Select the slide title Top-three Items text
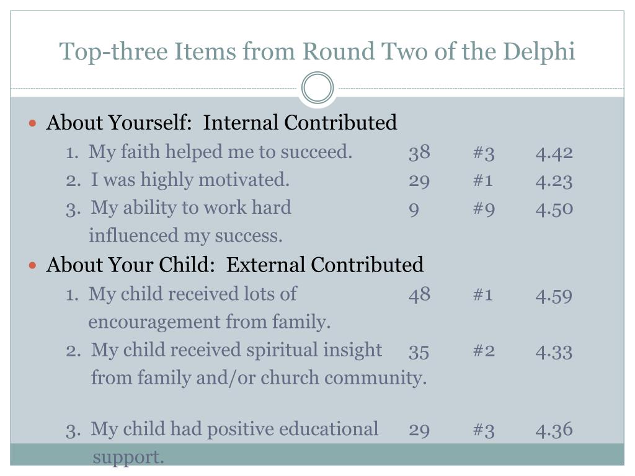Image resolution: width=635 pixels, height=476 pixels. (317, 51)
